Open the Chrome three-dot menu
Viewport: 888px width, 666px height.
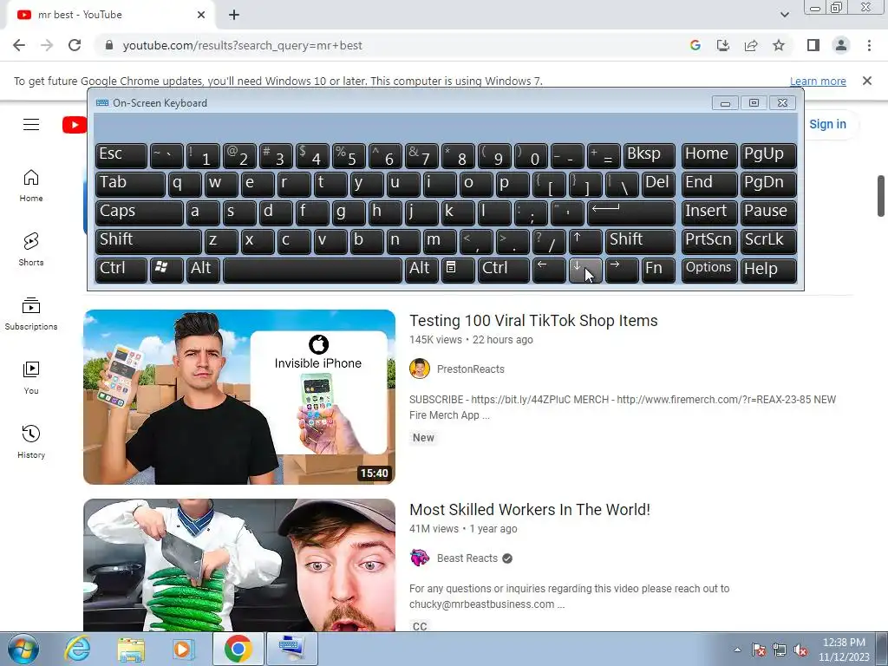pyautogui.click(x=869, y=45)
